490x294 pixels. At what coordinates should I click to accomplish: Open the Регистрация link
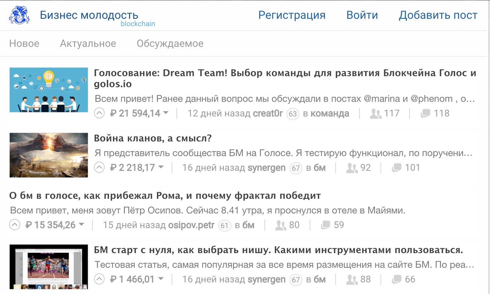[292, 15]
